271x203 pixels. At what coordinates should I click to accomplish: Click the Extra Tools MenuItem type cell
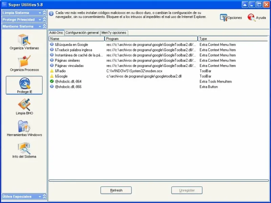pos(216,82)
